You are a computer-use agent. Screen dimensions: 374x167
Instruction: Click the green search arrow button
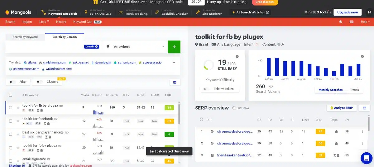174,47
